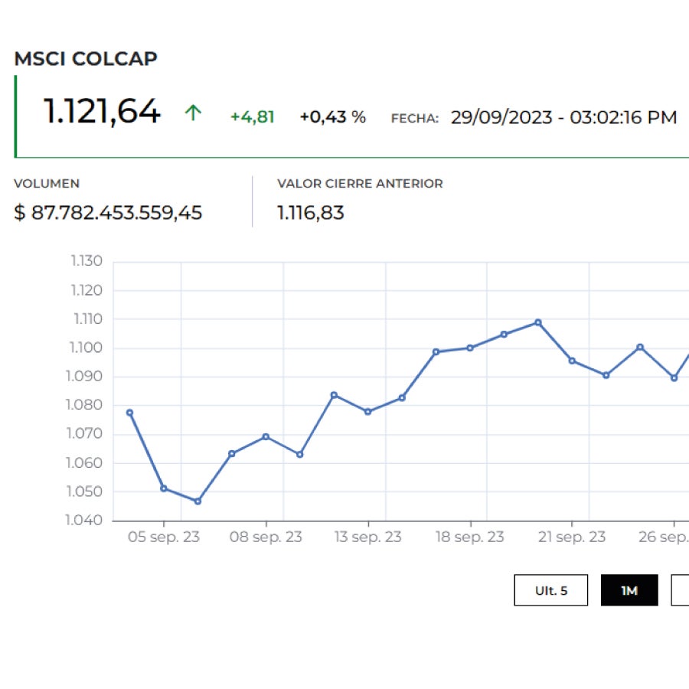Viewport: 689px width, 689px height.
Task: Click the current index value 1.121,64
Action: [x=101, y=113]
